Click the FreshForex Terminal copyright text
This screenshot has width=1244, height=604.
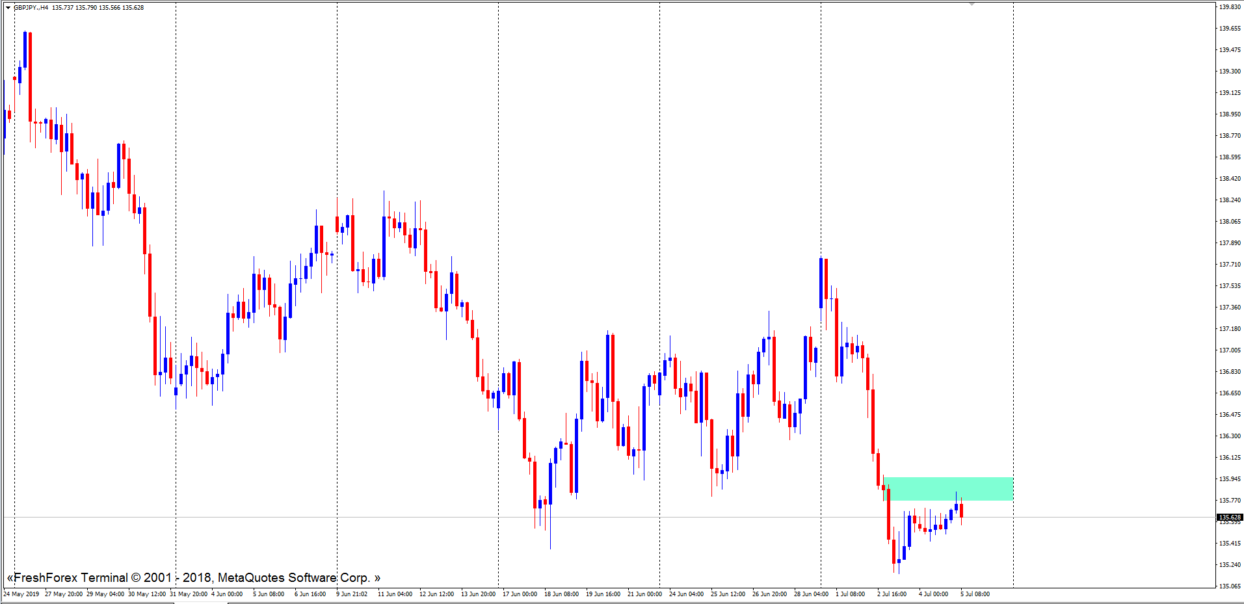point(193,578)
